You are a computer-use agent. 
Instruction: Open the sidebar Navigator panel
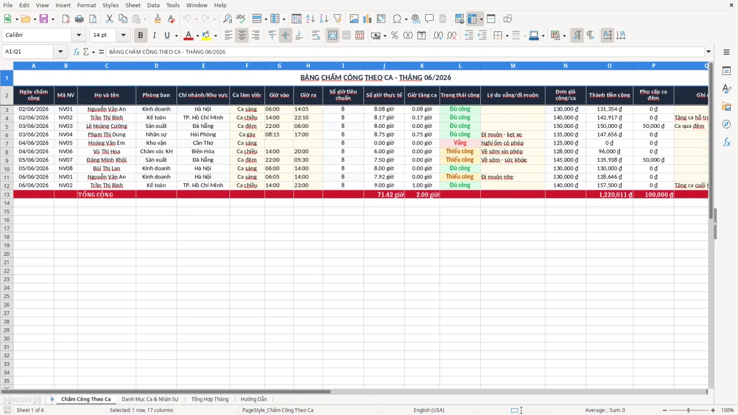point(726,124)
